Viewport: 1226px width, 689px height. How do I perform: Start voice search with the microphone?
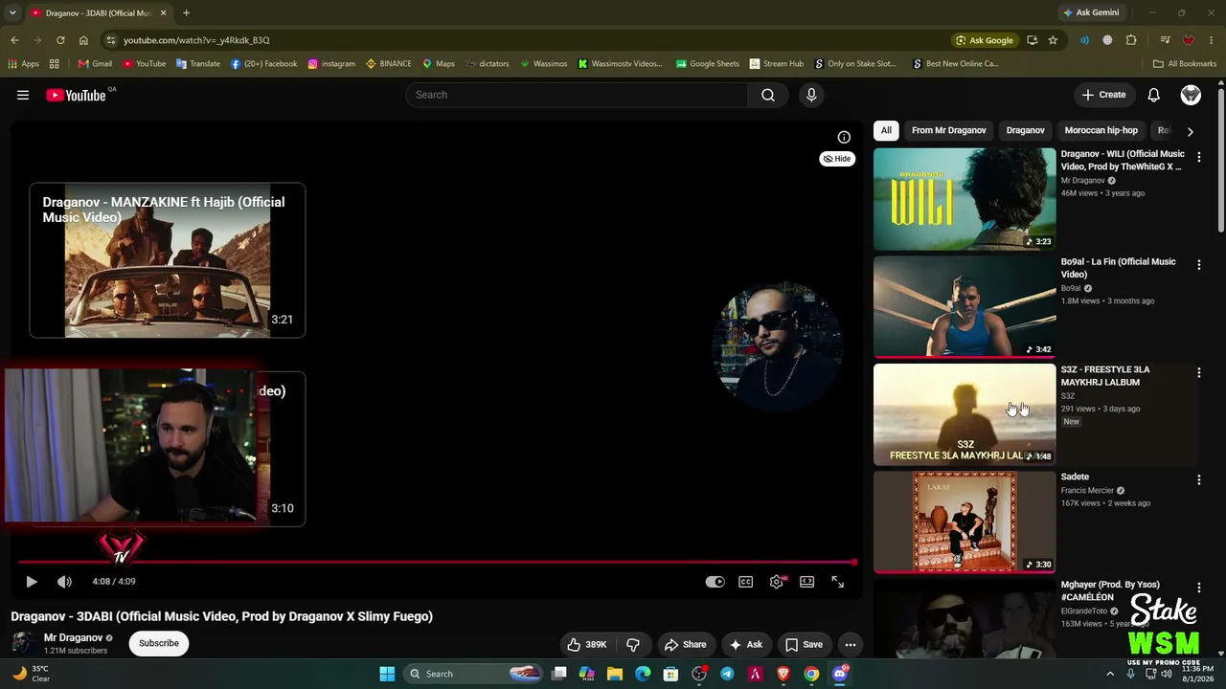(811, 95)
